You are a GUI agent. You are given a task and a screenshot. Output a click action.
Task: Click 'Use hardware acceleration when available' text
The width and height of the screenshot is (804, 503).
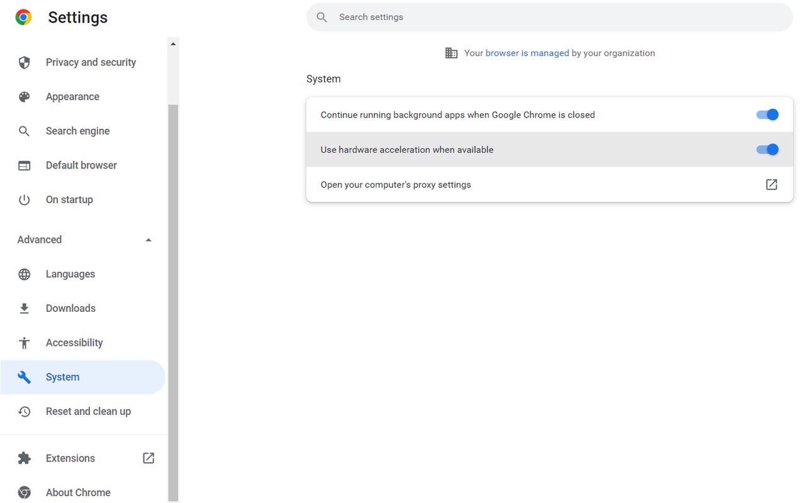(407, 150)
